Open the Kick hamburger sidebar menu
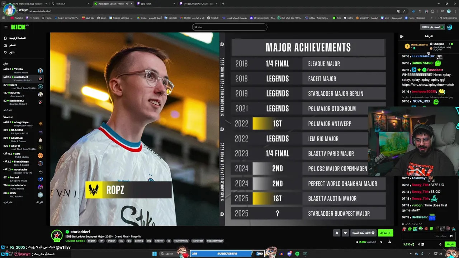 point(6,27)
